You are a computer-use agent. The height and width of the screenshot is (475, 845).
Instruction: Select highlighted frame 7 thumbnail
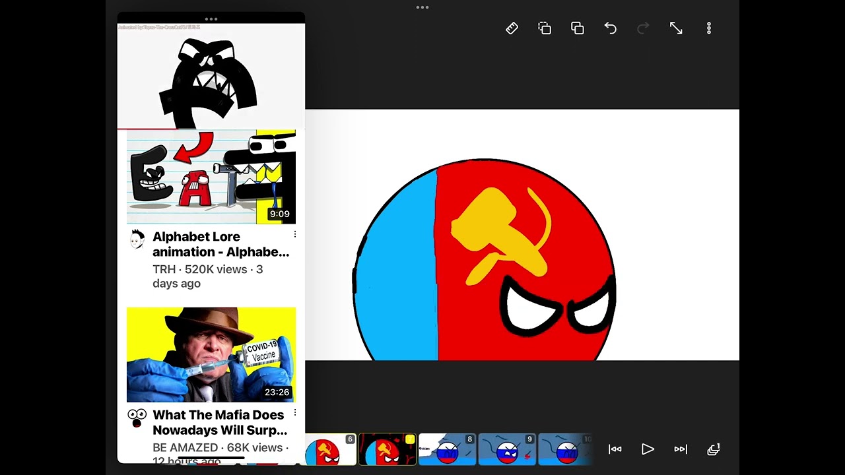pos(388,449)
